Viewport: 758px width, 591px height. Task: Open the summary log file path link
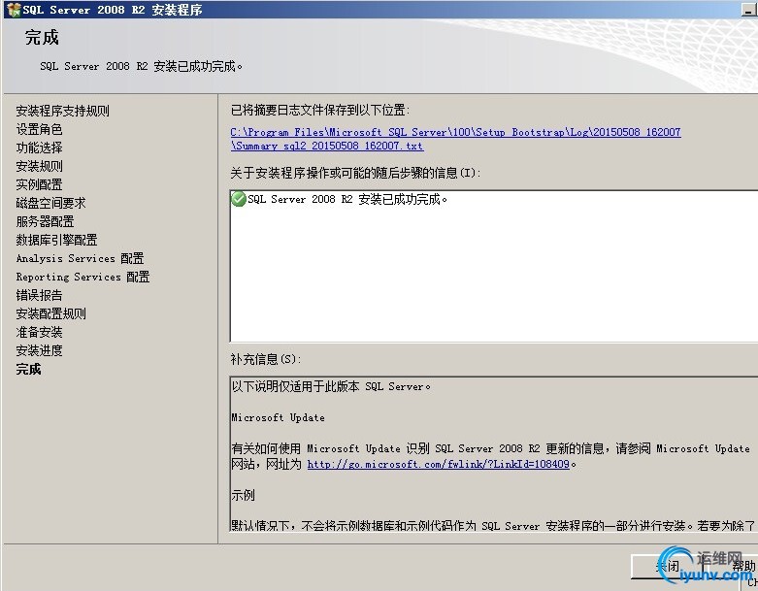(455, 139)
